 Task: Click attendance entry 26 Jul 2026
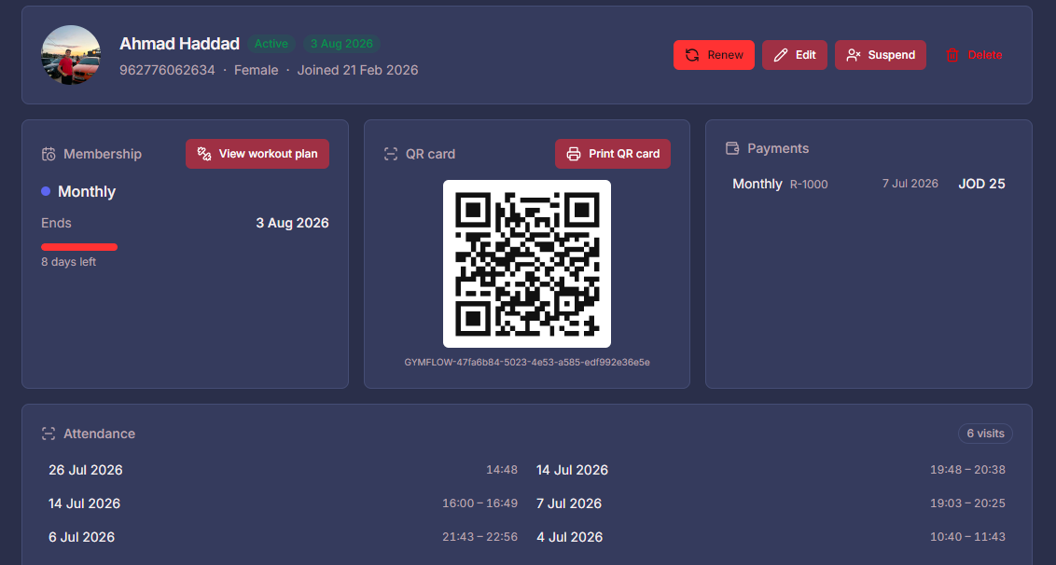point(86,470)
